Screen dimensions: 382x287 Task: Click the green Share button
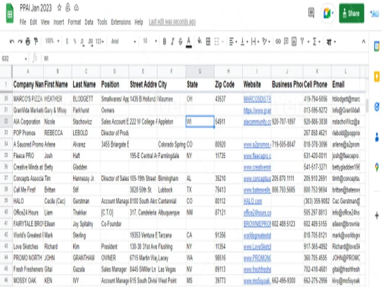click(x=351, y=13)
